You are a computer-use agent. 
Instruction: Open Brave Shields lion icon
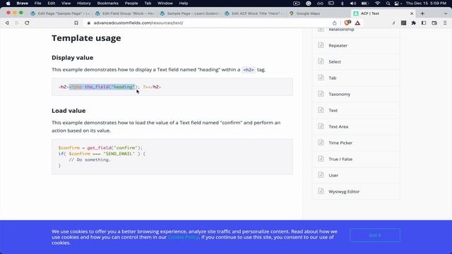click(347, 23)
